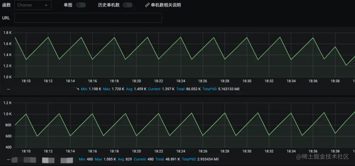Click the 18:30 time label on bottom chart
The height and width of the screenshot is (166, 355).
pos(247,151)
